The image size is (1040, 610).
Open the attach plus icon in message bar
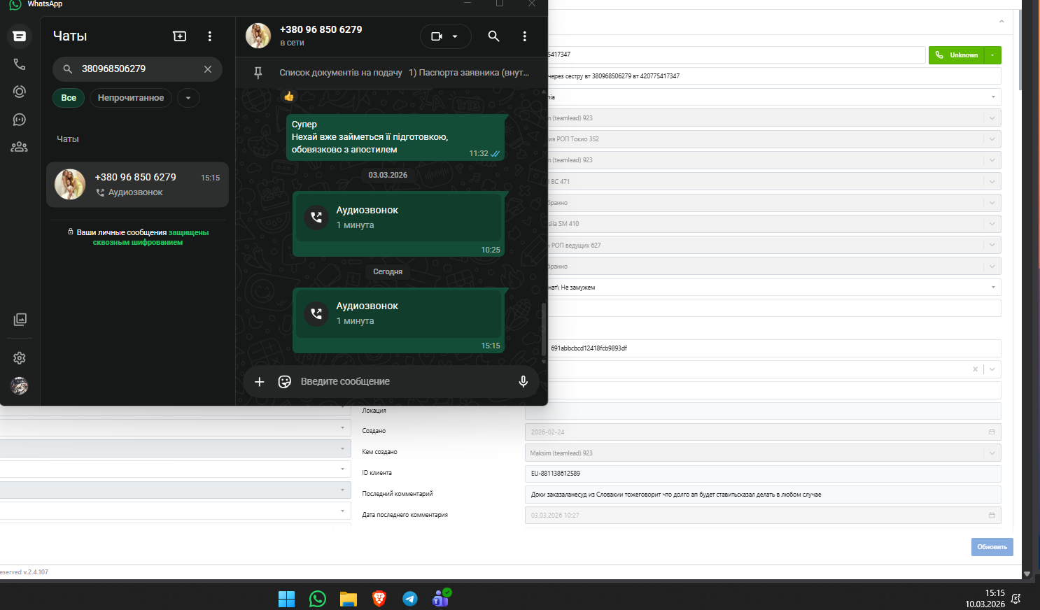[x=260, y=382]
